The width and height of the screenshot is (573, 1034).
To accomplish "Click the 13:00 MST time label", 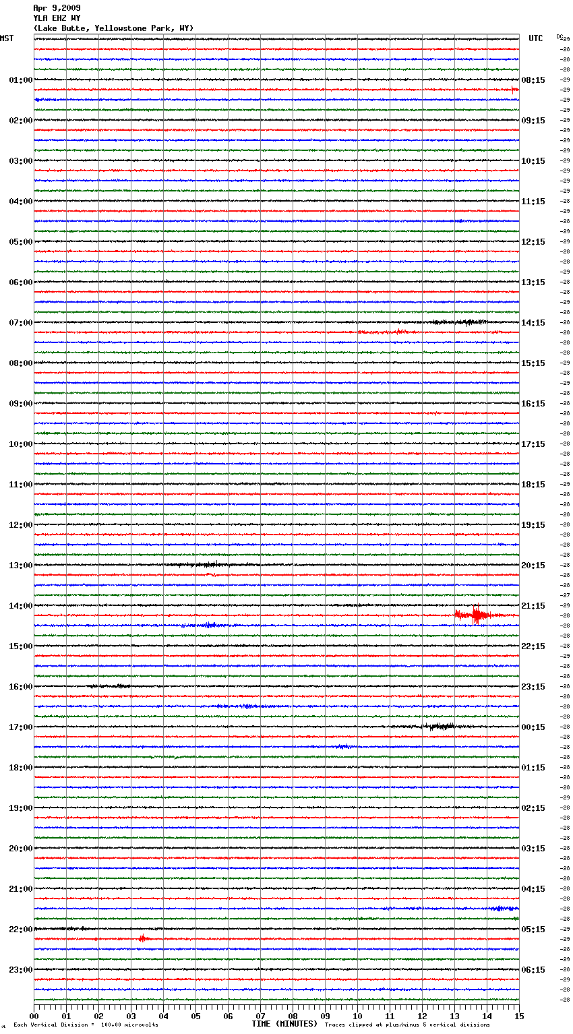I will (x=21, y=566).
